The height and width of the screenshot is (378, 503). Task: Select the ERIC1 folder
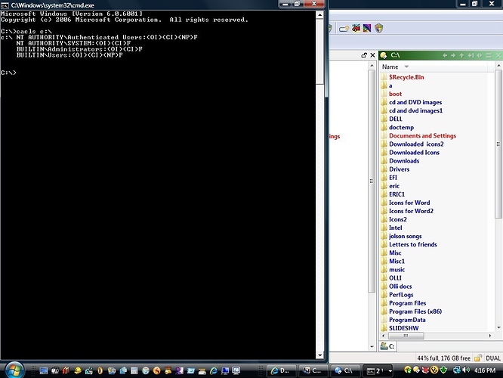[x=397, y=194]
